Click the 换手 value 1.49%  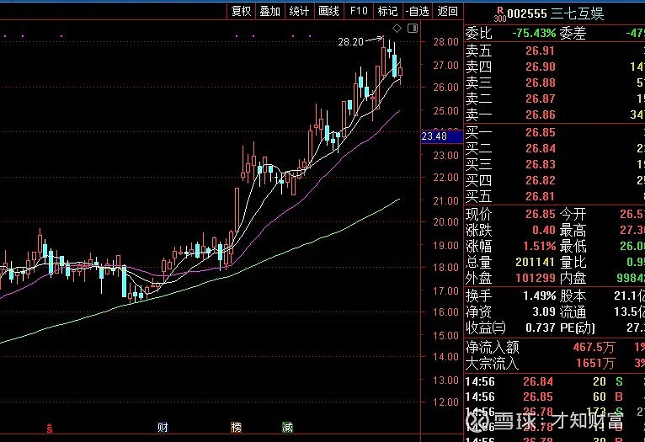(x=539, y=296)
